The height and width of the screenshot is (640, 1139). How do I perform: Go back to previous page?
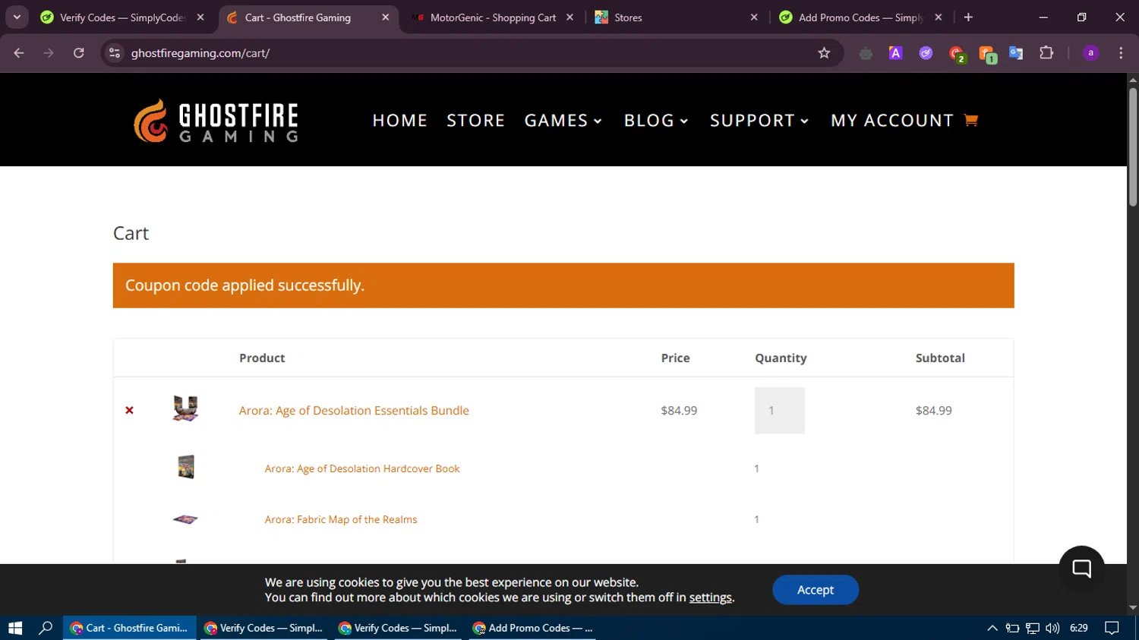click(19, 53)
